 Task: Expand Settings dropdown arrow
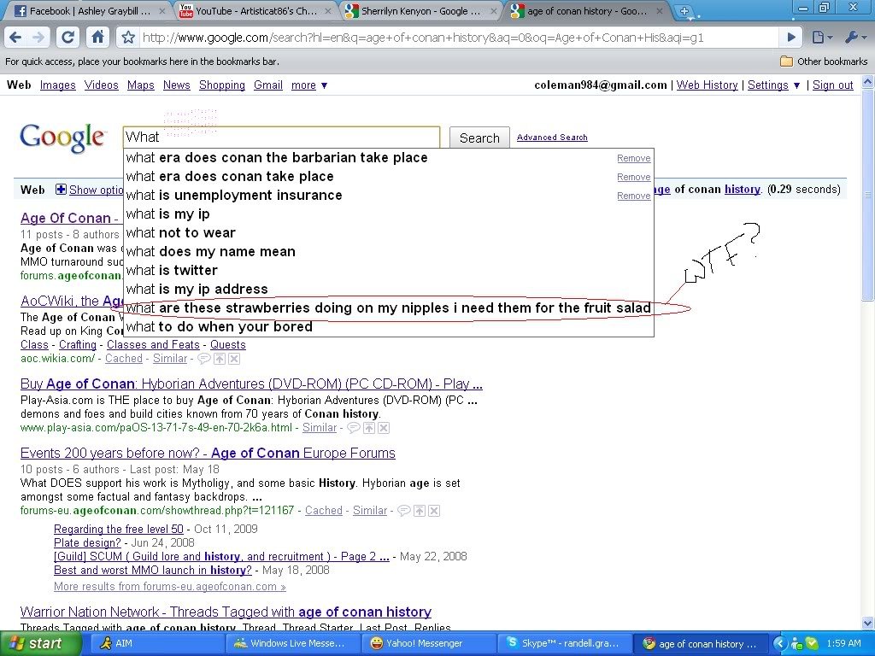[x=796, y=85]
